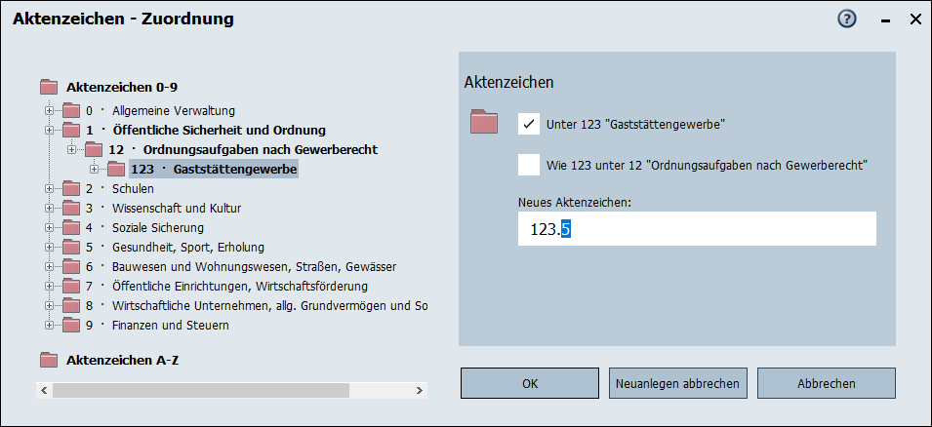Toggle expander for 1 Öffentliche Sicherheit und Ordnung

coord(49,130)
